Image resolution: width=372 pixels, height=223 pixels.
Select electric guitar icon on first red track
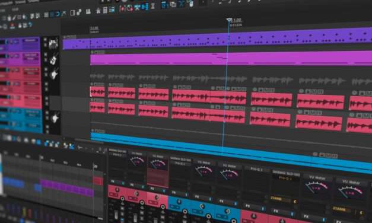pyautogui.click(x=55, y=74)
